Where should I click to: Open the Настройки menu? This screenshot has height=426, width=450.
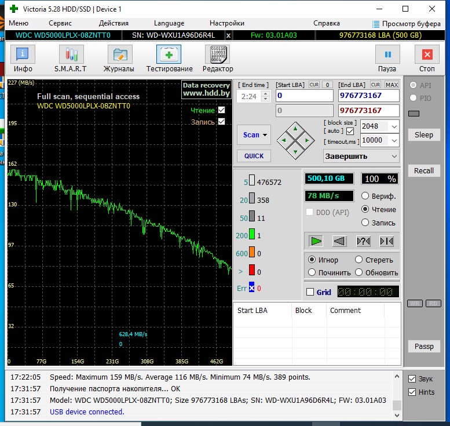coord(226,23)
